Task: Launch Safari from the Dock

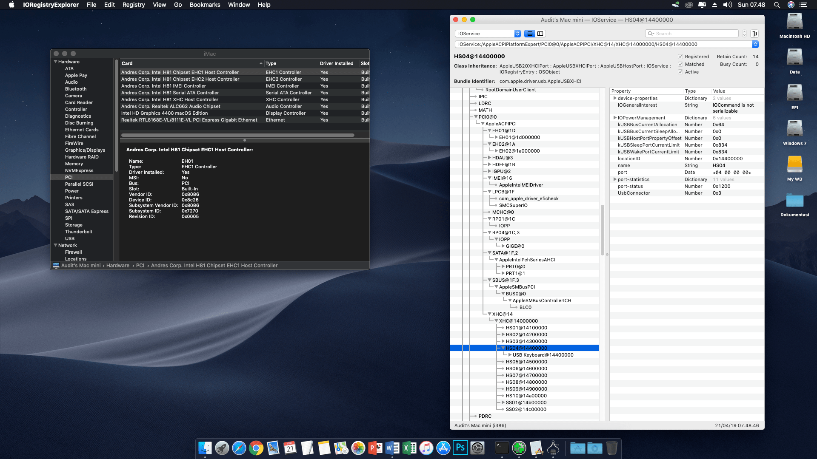Action: point(239,448)
